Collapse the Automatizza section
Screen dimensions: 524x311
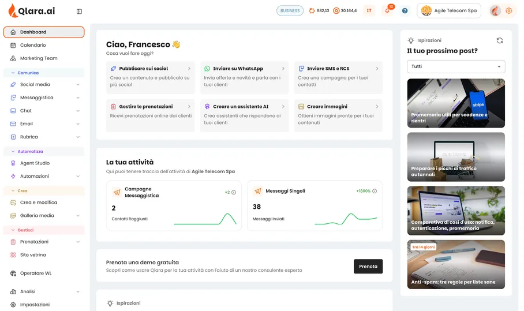point(44,151)
